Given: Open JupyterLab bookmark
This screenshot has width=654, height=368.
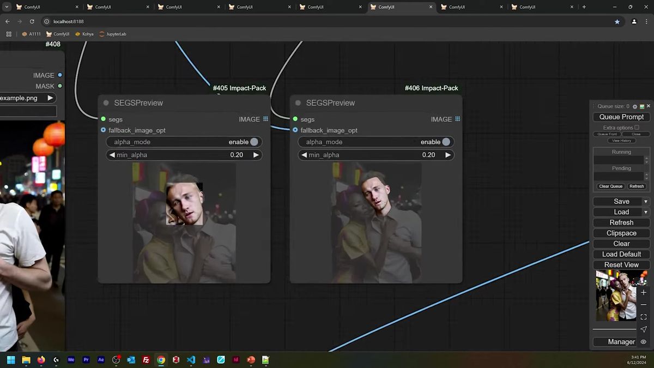Looking at the screenshot, I should 112,34.
